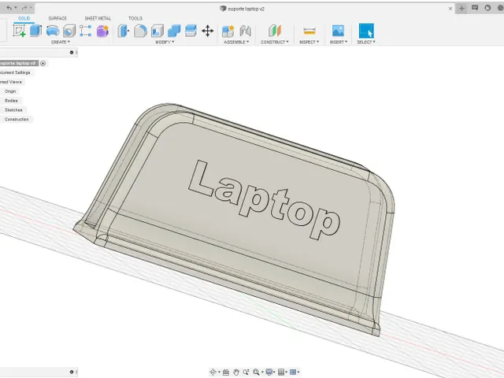Open the Undo history dropdown arrow
Screen dimensions: 504x378
(16, 8)
